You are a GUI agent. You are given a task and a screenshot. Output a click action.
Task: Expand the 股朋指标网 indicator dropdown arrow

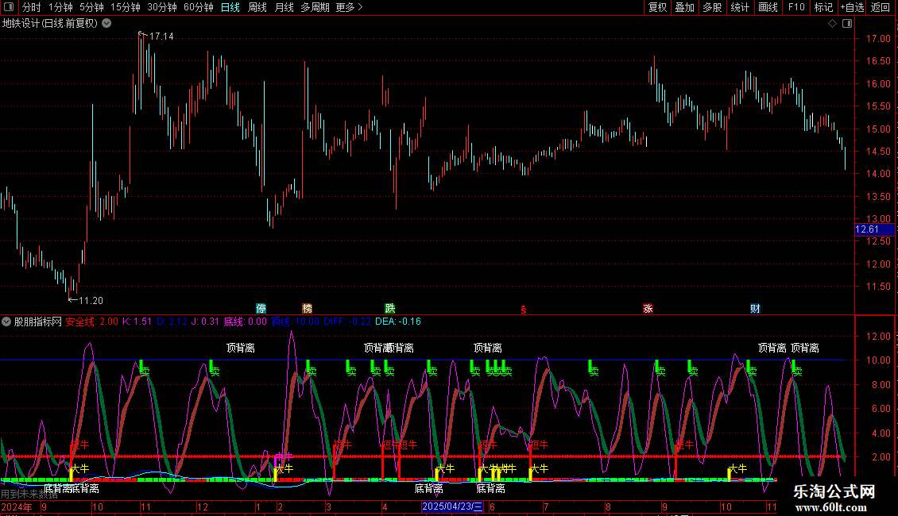click(7, 322)
